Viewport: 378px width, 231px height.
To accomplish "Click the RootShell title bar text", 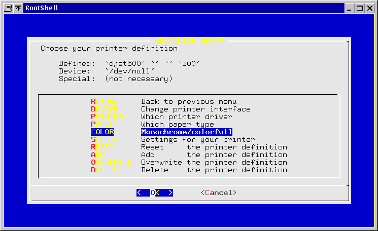I will [x=42, y=8].
